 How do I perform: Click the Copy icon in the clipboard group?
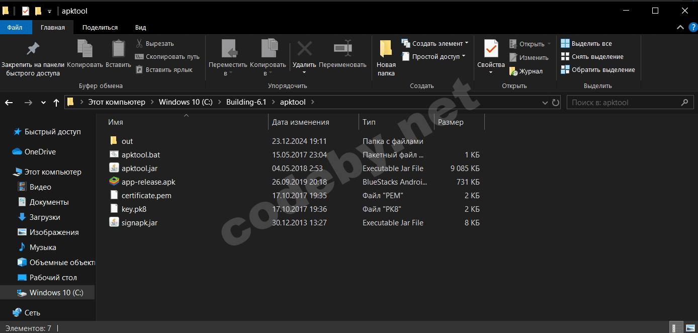(x=84, y=49)
